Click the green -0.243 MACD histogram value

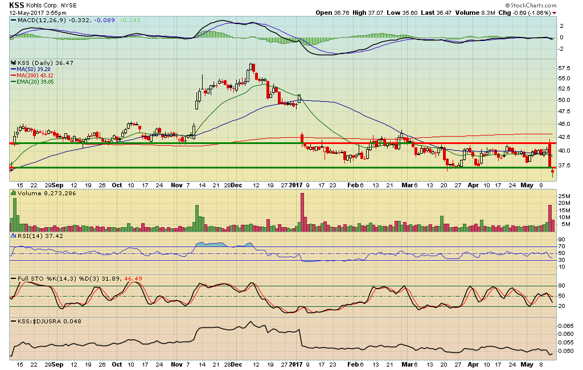[x=130, y=20]
